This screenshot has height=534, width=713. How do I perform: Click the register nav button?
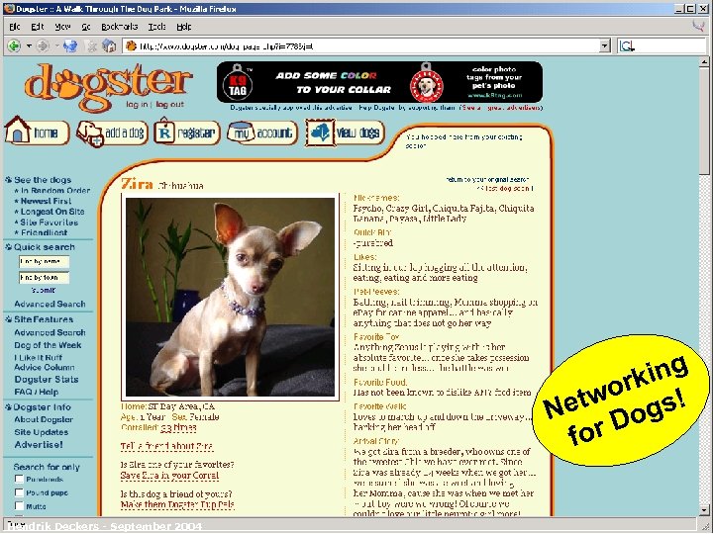(187, 133)
